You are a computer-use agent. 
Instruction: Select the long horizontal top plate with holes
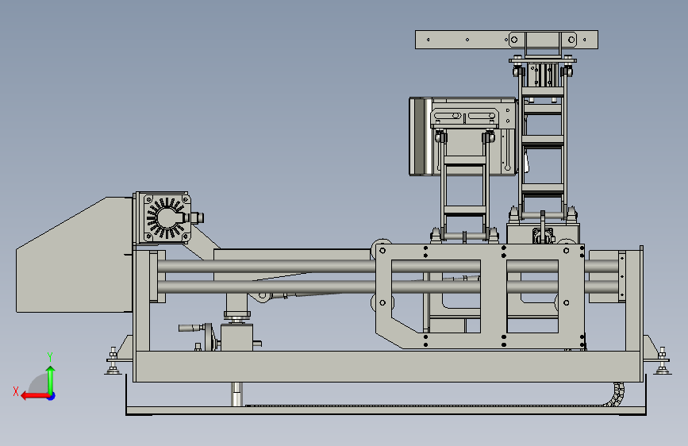pyautogui.click(x=506, y=40)
